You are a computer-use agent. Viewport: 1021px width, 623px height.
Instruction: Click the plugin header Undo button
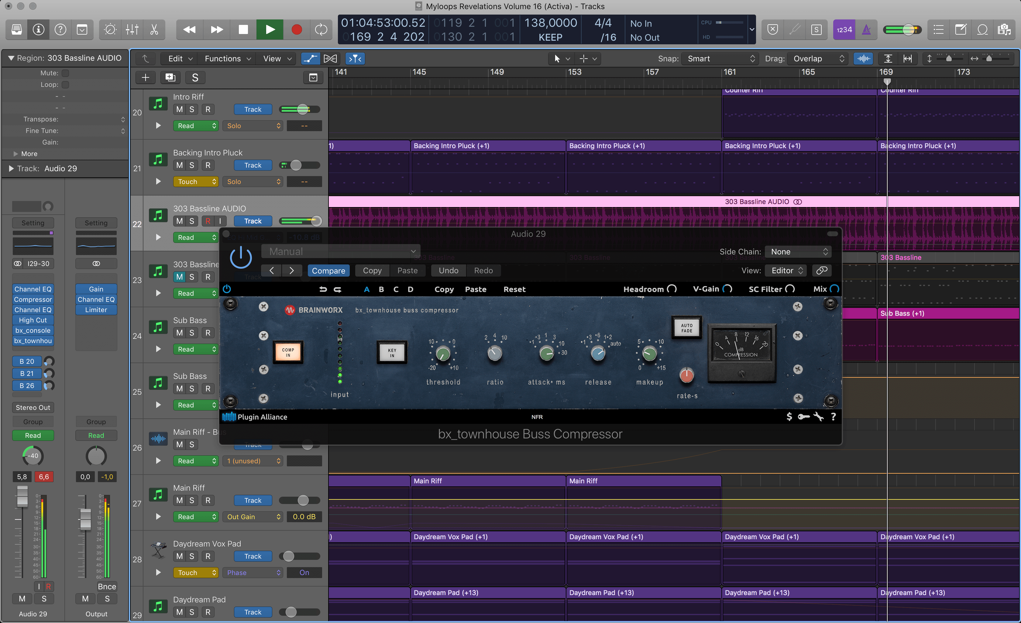(448, 271)
